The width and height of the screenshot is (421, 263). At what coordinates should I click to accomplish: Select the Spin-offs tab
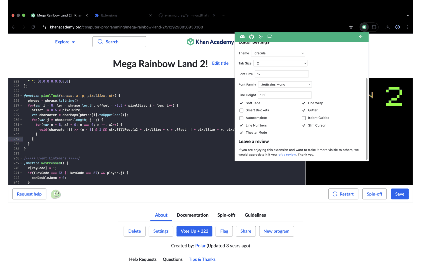226,215
